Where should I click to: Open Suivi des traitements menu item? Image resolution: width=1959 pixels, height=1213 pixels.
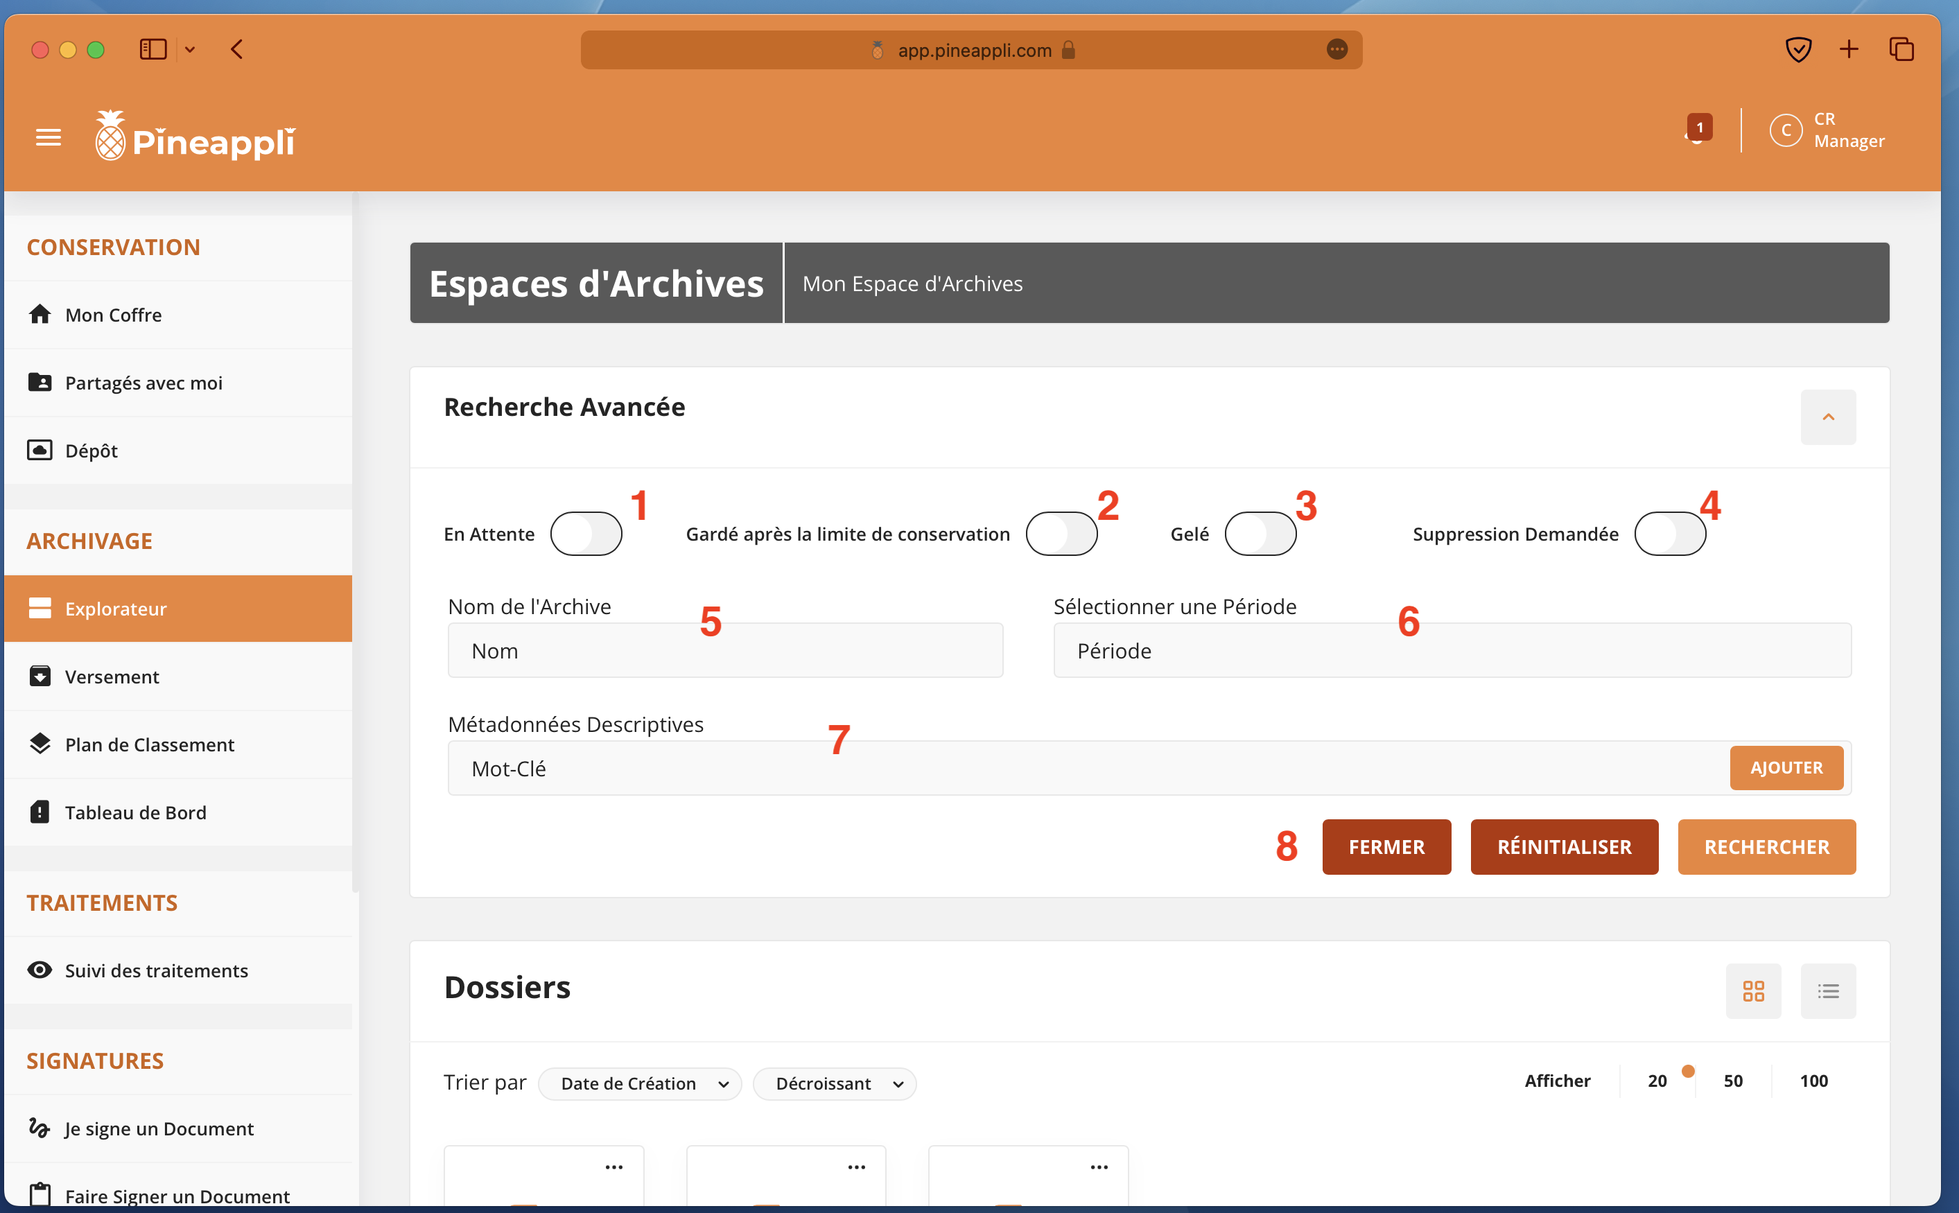coord(157,970)
